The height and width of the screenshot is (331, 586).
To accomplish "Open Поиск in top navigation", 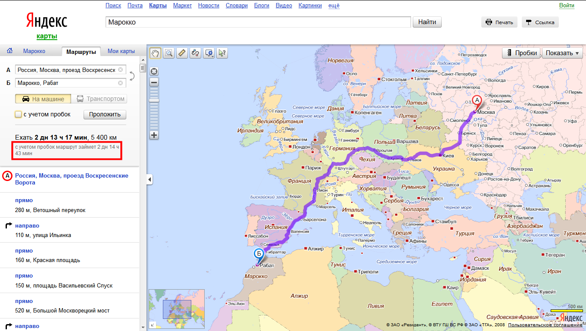I will coord(113,6).
